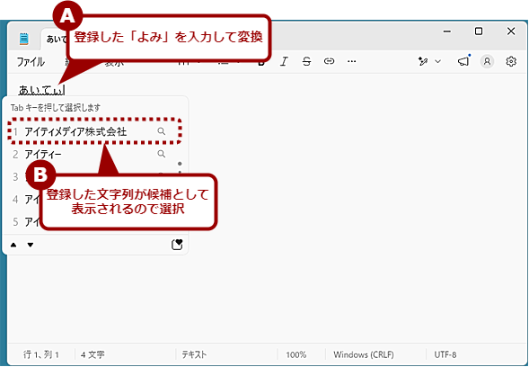This screenshot has height=367, width=529.
Task: Toggle strikethrough formatting
Action: click(x=306, y=61)
